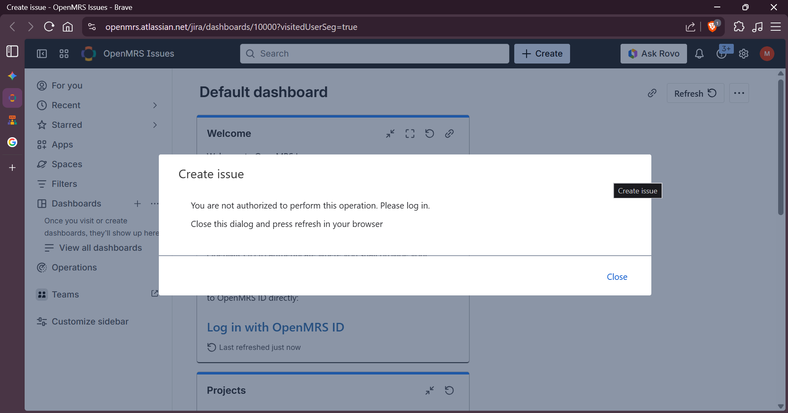Image resolution: width=788 pixels, height=413 pixels.
Task: Copy link to the dashboard icon
Action: click(652, 93)
